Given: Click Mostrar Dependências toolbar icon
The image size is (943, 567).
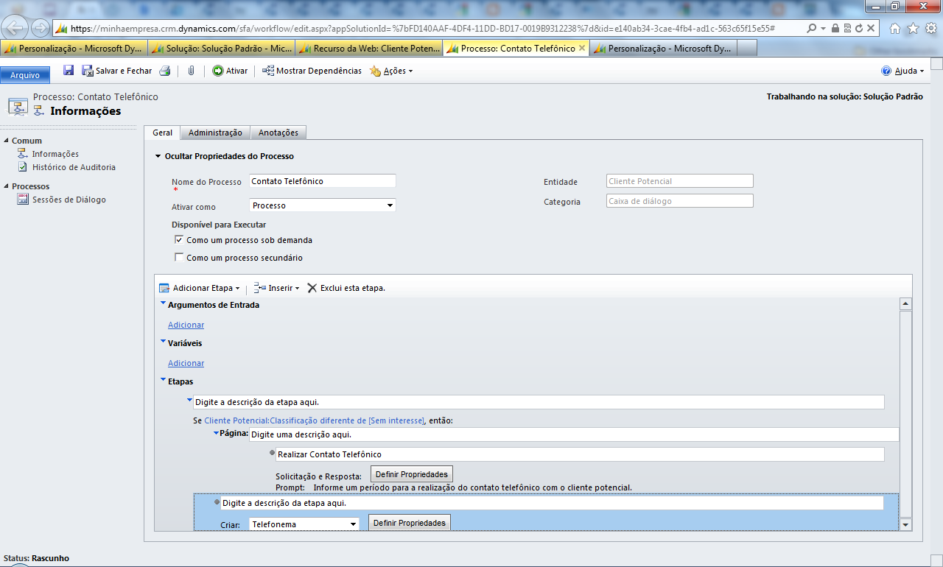Looking at the screenshot, I should tap(268, 71).
